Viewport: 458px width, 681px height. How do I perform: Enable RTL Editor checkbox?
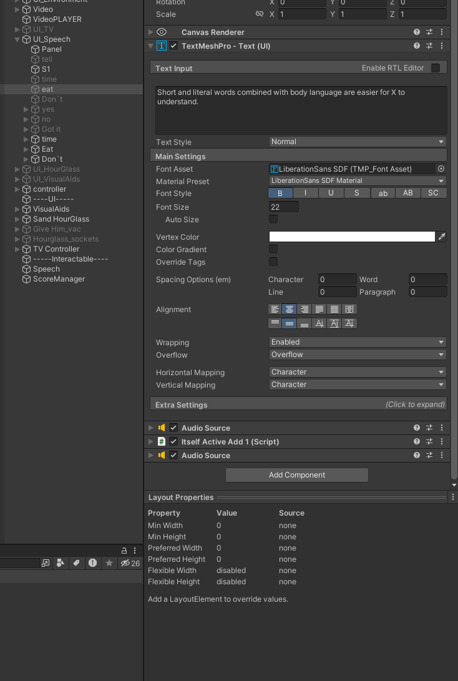click(436, 68)
